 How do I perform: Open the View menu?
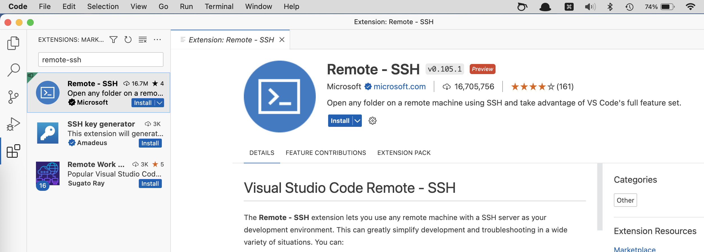(138, 6)
